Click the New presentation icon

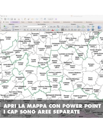click(x=2, y=19)
